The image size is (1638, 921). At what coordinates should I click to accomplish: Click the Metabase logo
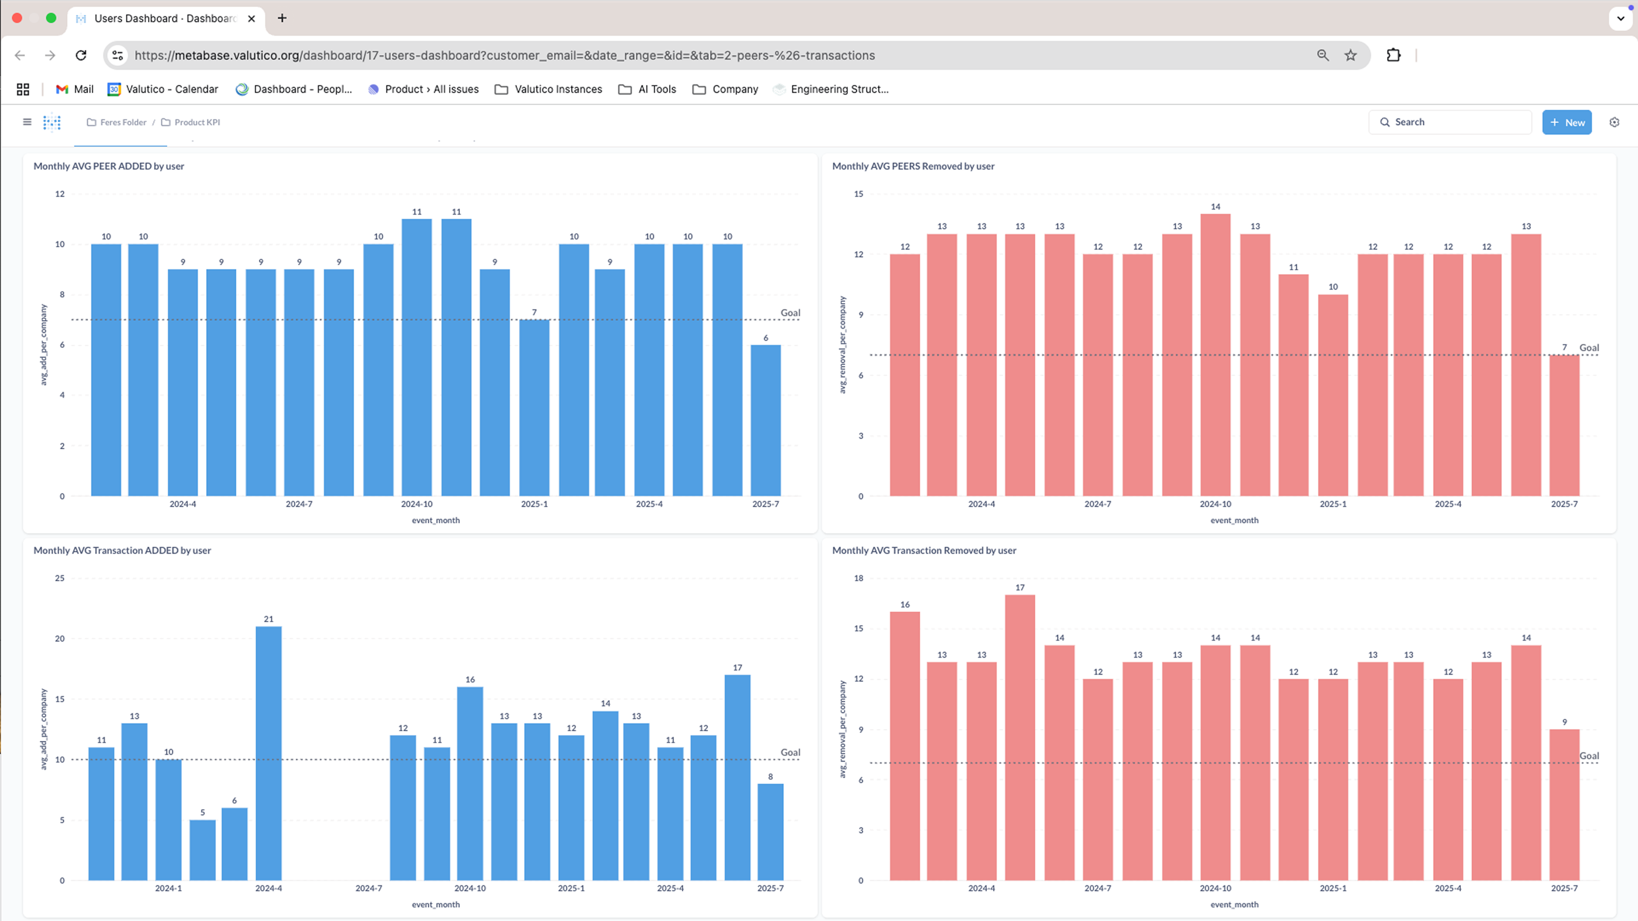[x=52, y=122]
